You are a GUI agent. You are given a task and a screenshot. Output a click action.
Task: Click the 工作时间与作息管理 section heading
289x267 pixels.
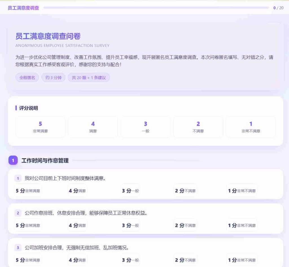[x=45, y=160]
